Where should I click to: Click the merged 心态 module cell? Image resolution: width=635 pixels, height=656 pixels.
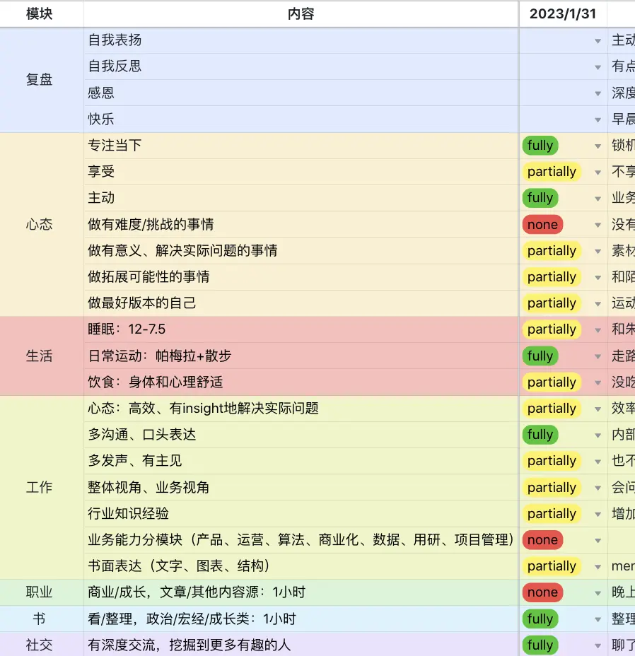pyautogui.click(x=40, y=225)
